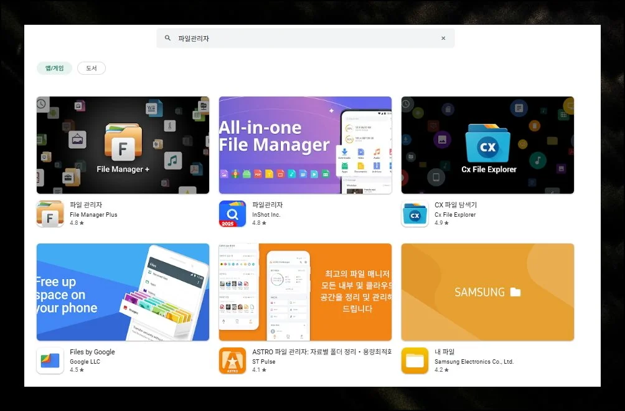Click the Files by Google title

pyautogui.click(x=92, y=352)
